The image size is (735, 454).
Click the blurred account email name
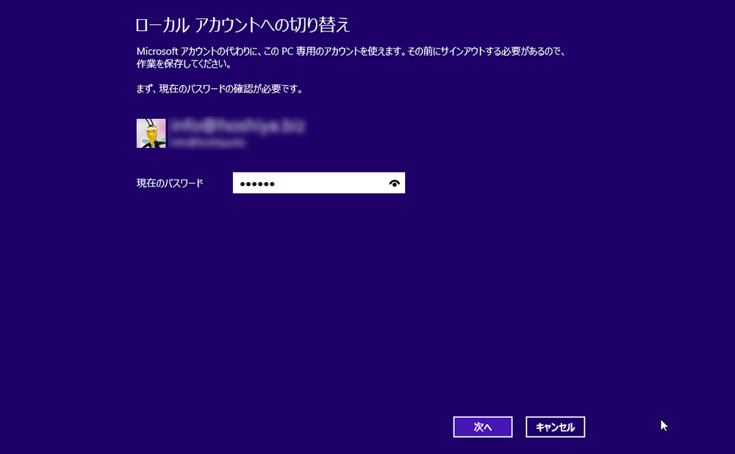[237, 126]
